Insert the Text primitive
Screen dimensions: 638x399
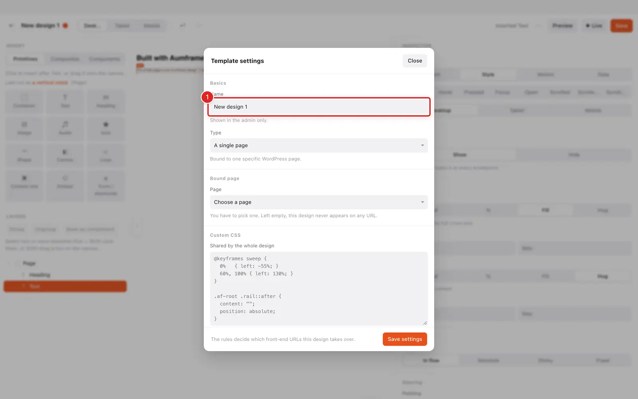point(65,101)
